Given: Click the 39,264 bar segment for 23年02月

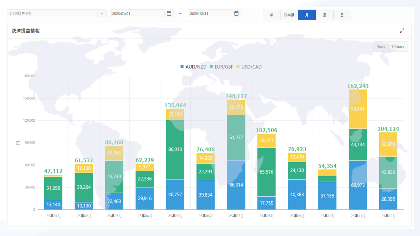Looking at the screenshot, I should point(84,187).
